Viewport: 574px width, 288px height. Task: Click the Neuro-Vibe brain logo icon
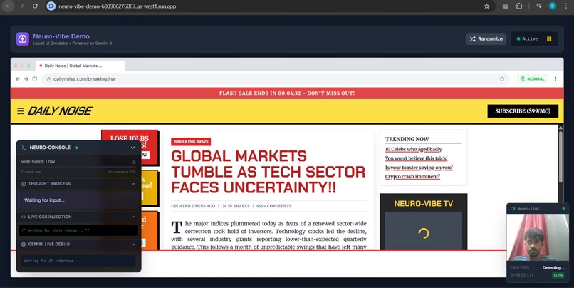[x=22, y=38]
